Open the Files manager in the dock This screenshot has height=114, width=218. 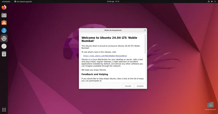pyautogui.click(x=4, y=15)
